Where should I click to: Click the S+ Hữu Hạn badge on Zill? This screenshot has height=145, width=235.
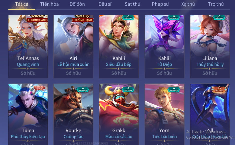coord(219,90)
